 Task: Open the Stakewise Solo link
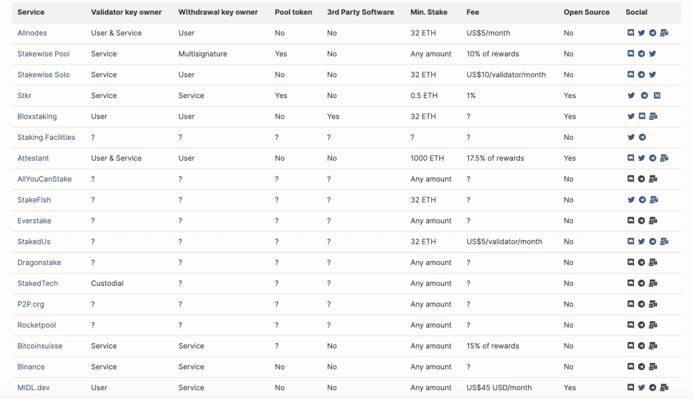(x=44, y=74)
